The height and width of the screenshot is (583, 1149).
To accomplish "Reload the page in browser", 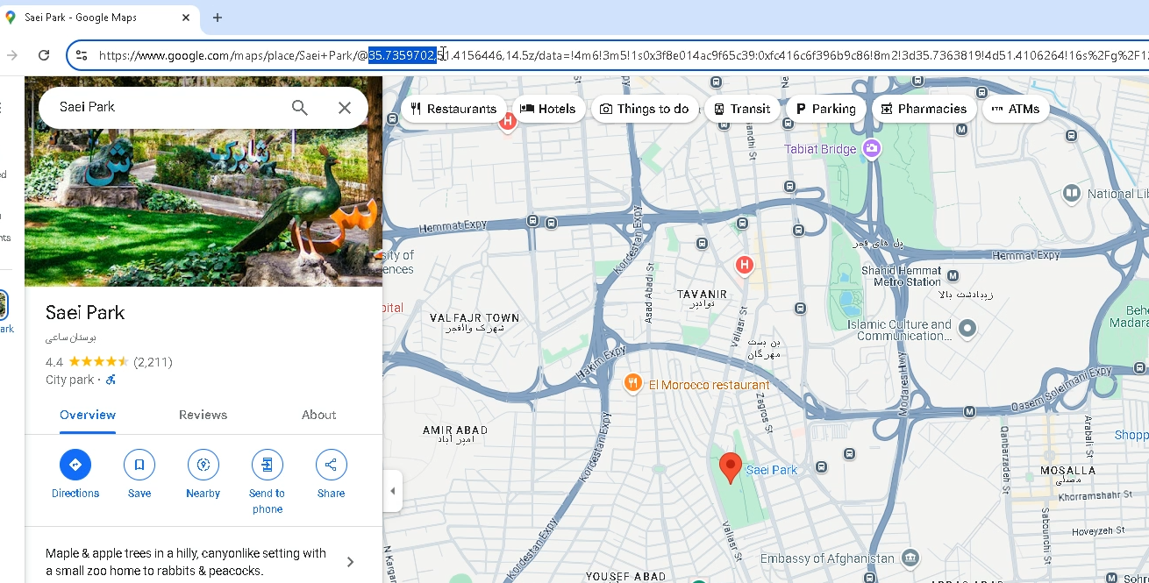I will 44,55.
